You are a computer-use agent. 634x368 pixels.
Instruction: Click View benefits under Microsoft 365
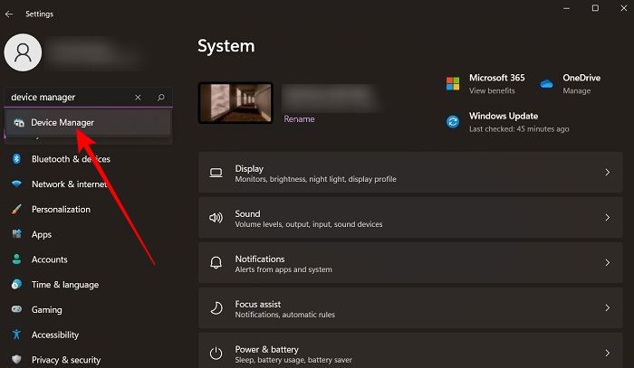492,90
